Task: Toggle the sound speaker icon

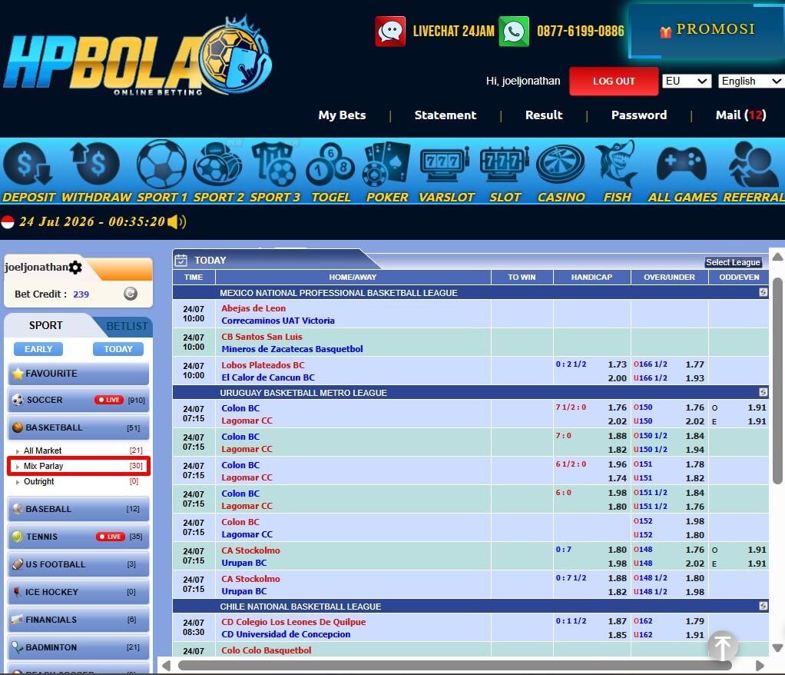Action: [177, 221]
